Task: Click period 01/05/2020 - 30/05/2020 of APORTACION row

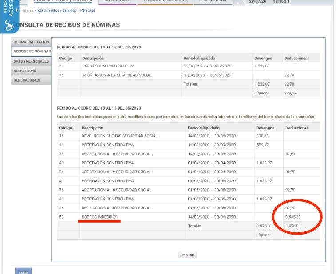Action: click(212, 190)
